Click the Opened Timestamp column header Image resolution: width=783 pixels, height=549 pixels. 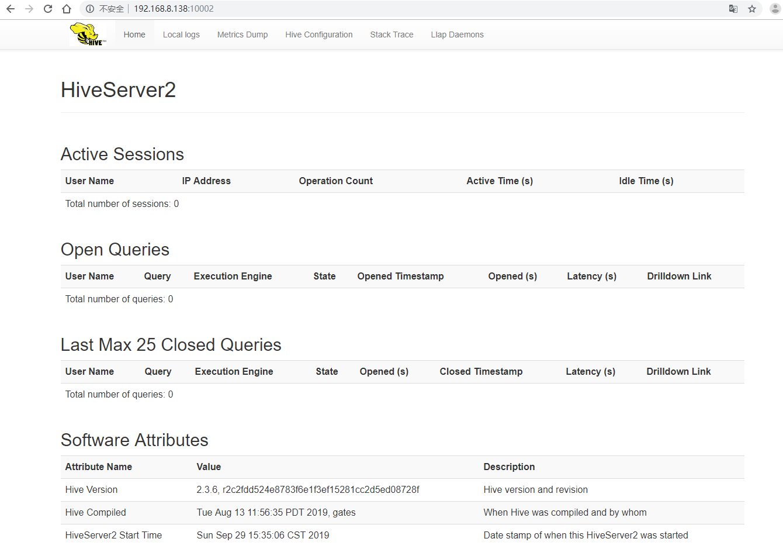401,277
